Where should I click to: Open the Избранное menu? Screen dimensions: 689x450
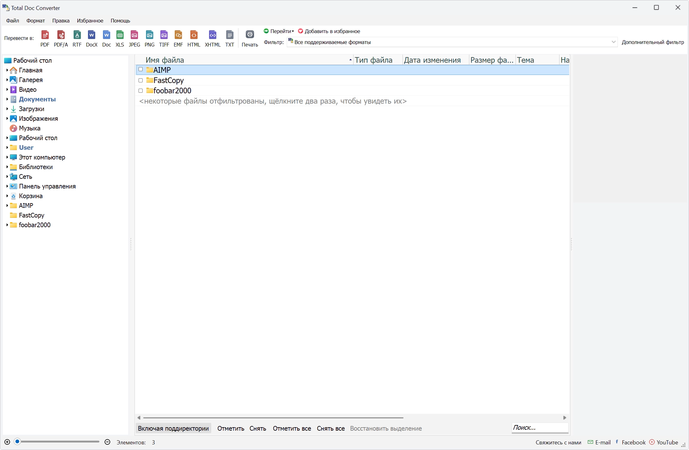click(90, 21)
